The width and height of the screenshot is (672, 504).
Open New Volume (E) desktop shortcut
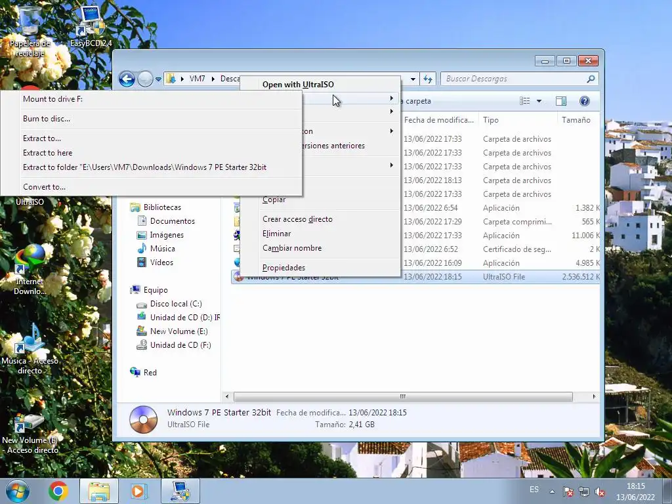(30, 434)
